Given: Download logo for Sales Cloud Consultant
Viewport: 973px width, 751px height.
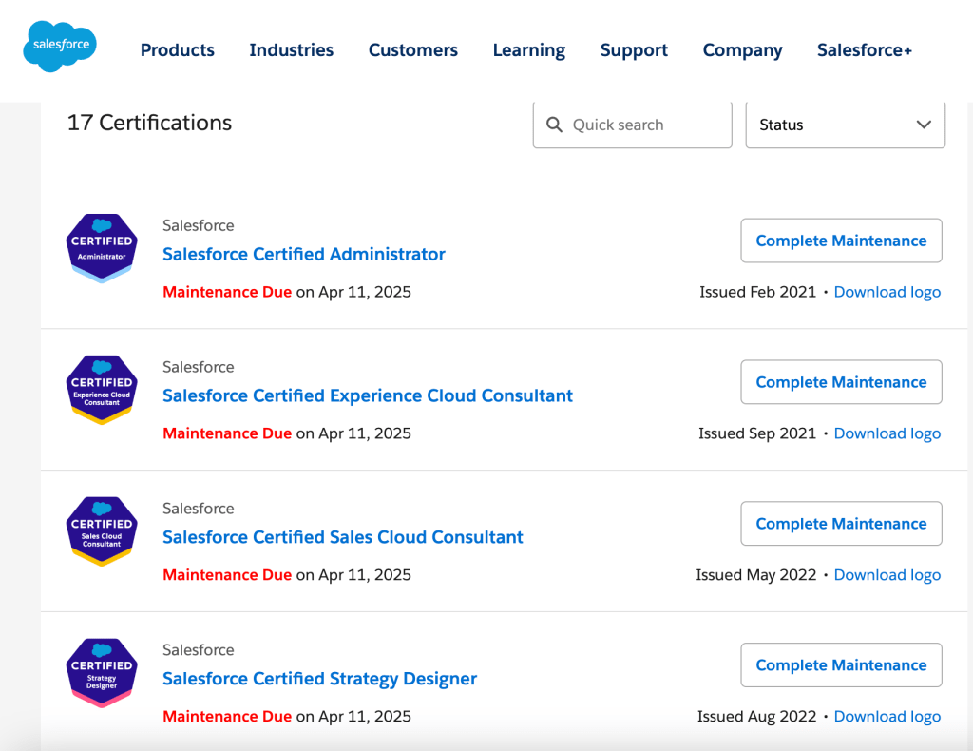Looking at the screenshot, I should click(887, 575).
